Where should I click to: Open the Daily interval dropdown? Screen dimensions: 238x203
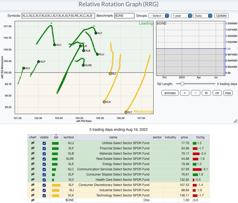[x=202, y=16]
